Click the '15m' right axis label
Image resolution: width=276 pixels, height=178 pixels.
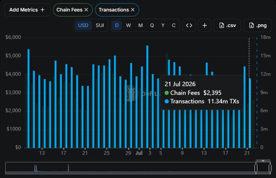click(x=265, y=56)
